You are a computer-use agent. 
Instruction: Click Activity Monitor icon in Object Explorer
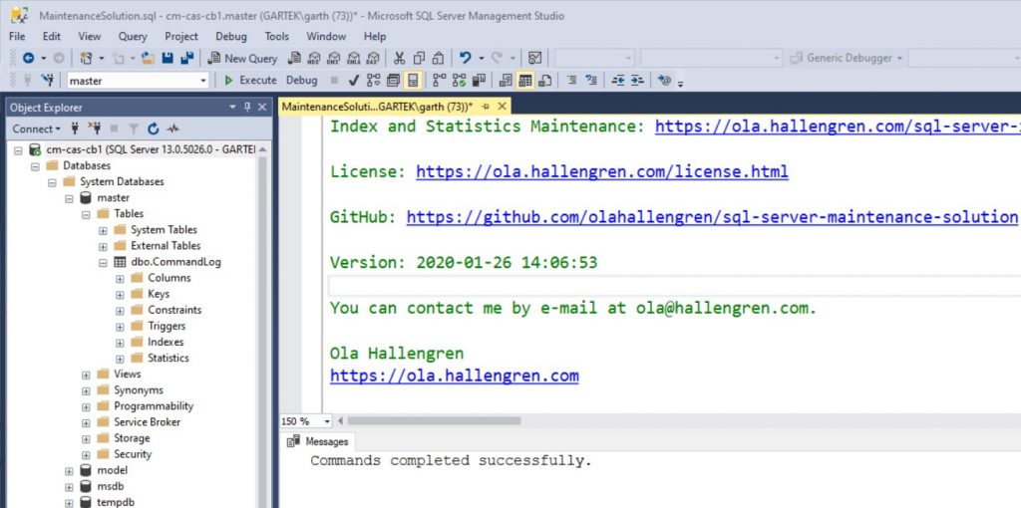(172, 128)
